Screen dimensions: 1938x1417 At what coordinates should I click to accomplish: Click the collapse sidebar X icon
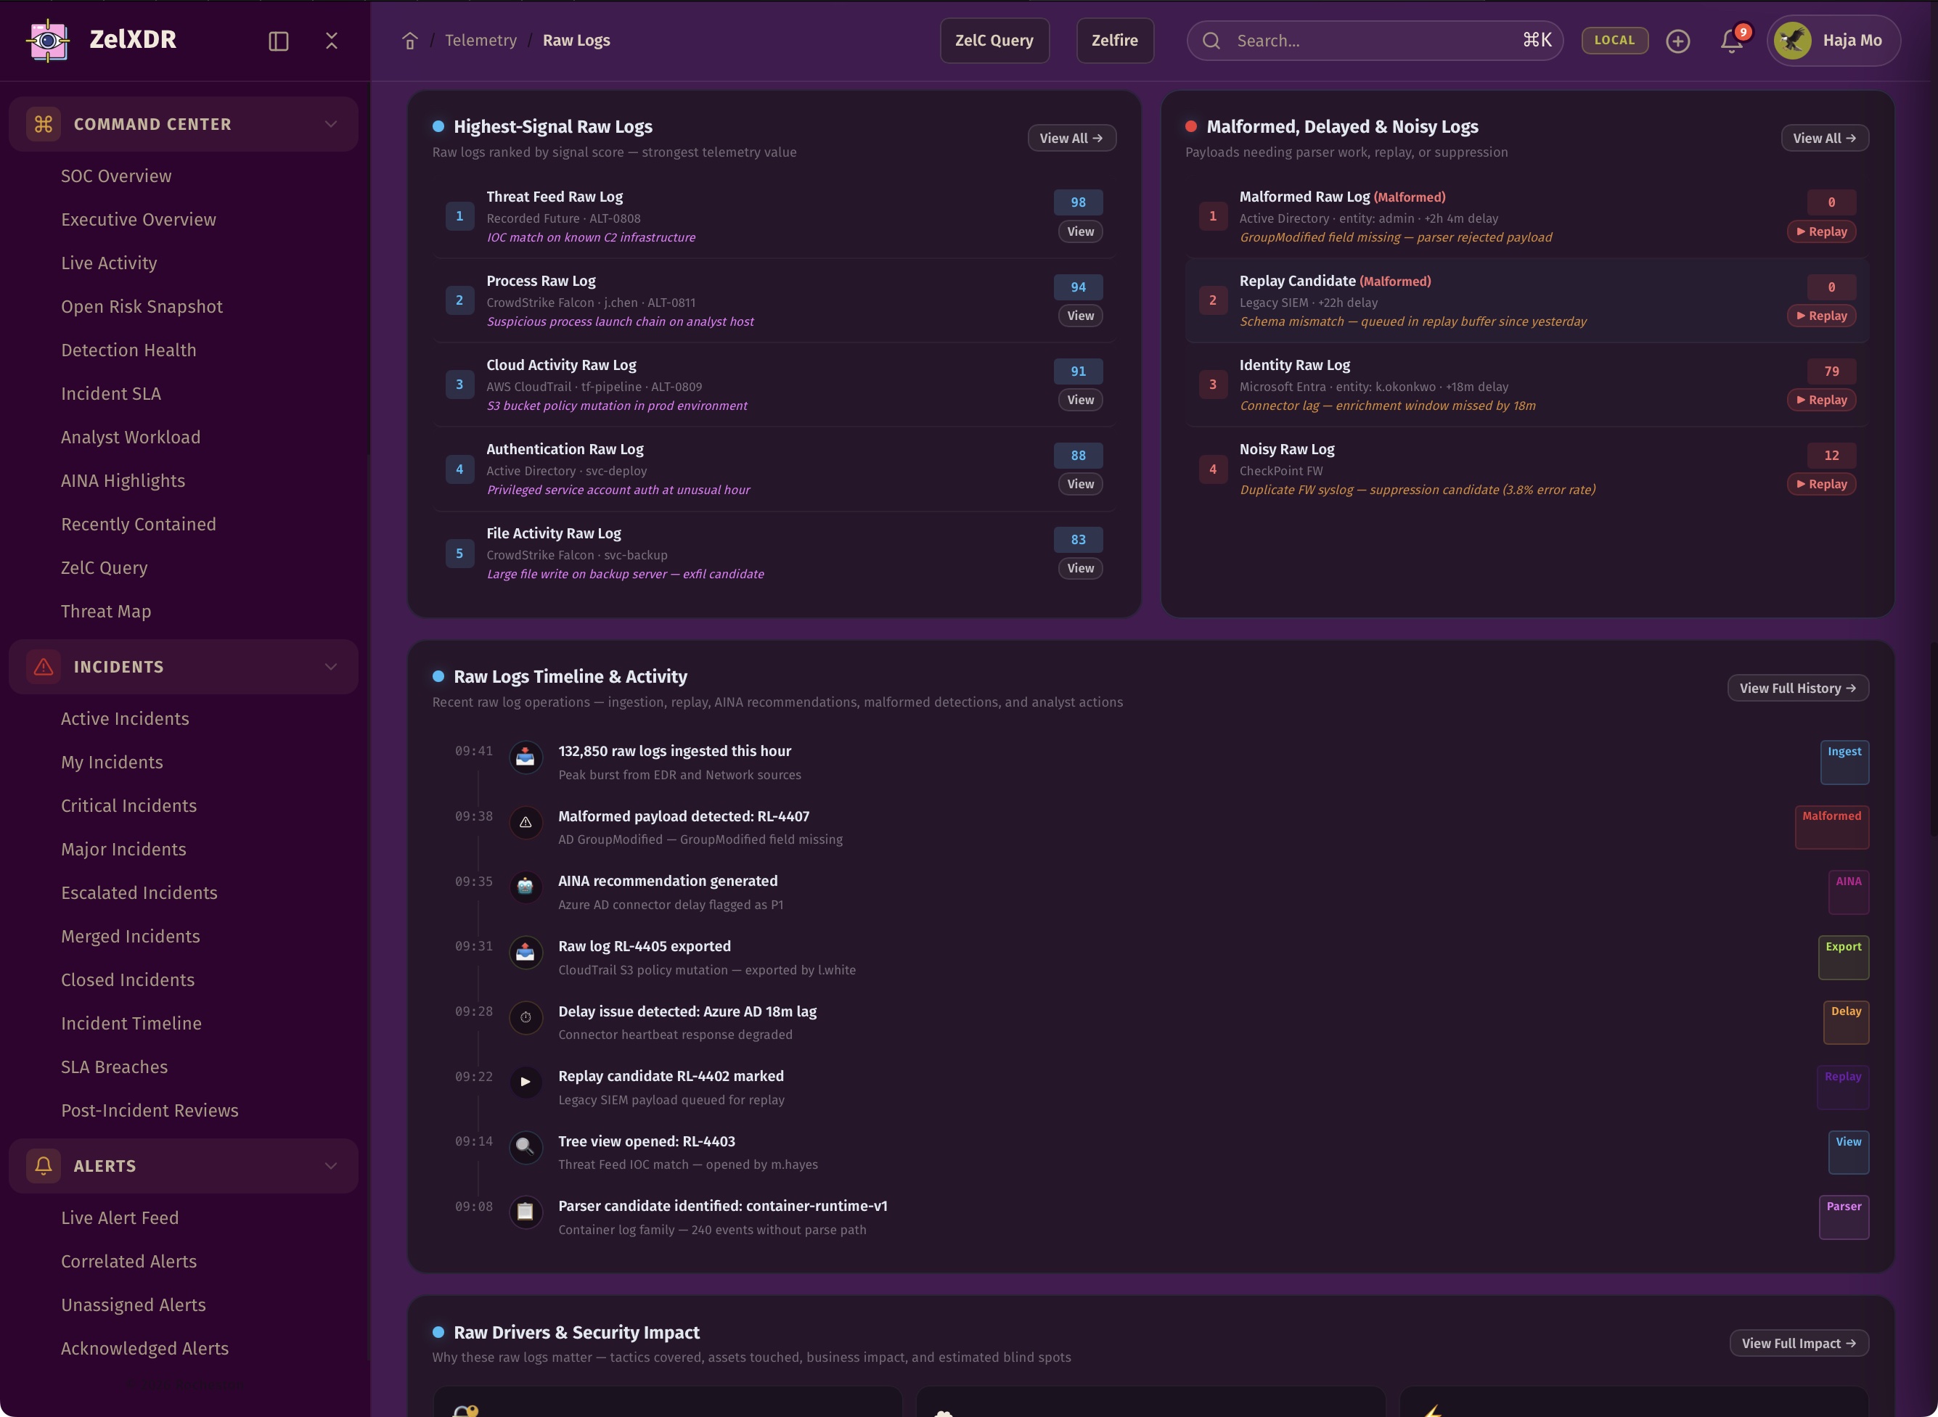click(x=332, y=41)
